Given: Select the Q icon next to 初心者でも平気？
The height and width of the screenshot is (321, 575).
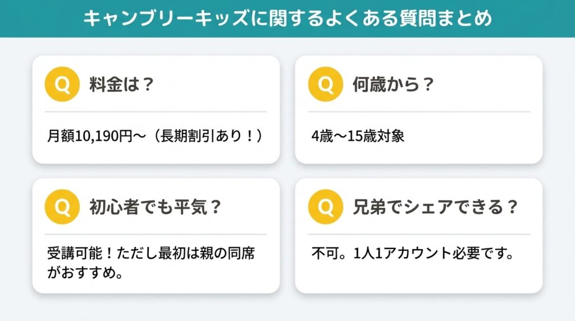Looking at the screenshot, I should coord(61,207).
